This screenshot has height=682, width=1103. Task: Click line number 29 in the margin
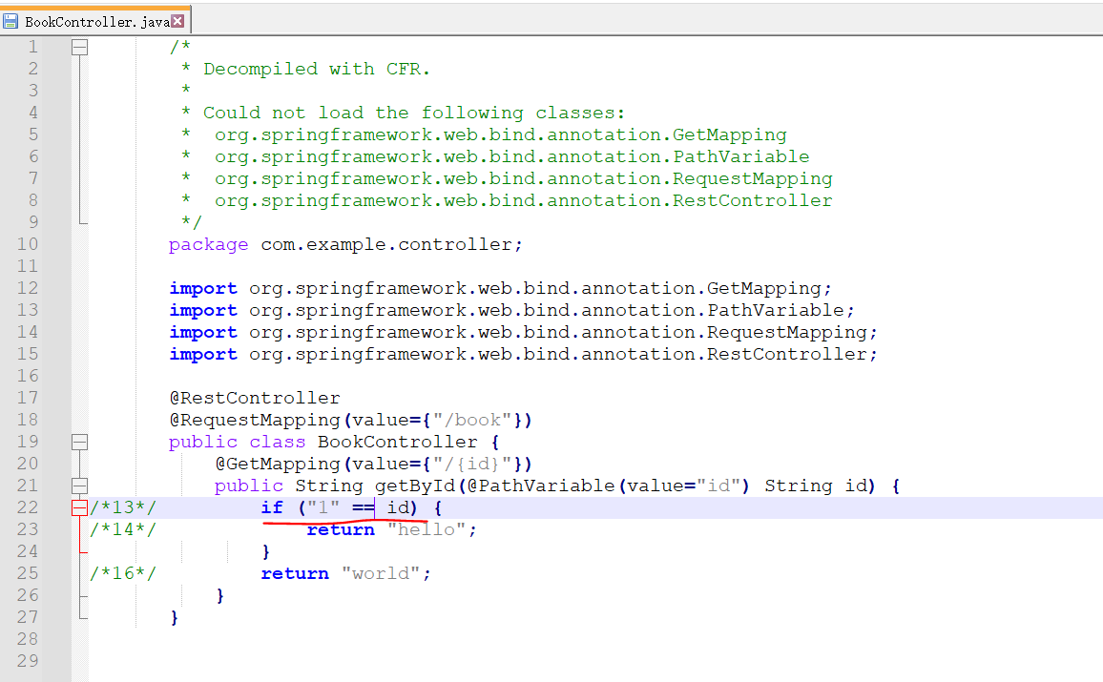click(x=28, y=661)
